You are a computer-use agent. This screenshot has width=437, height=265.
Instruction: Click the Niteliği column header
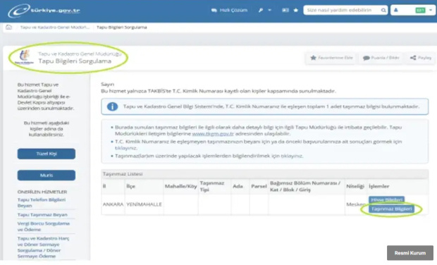tap(355, 186)
